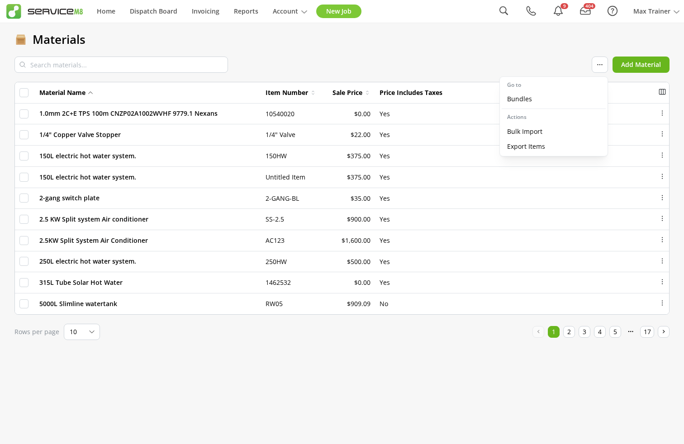Click the SS-2.5 item number
684x444 pixels.
[x=275, y=219]
